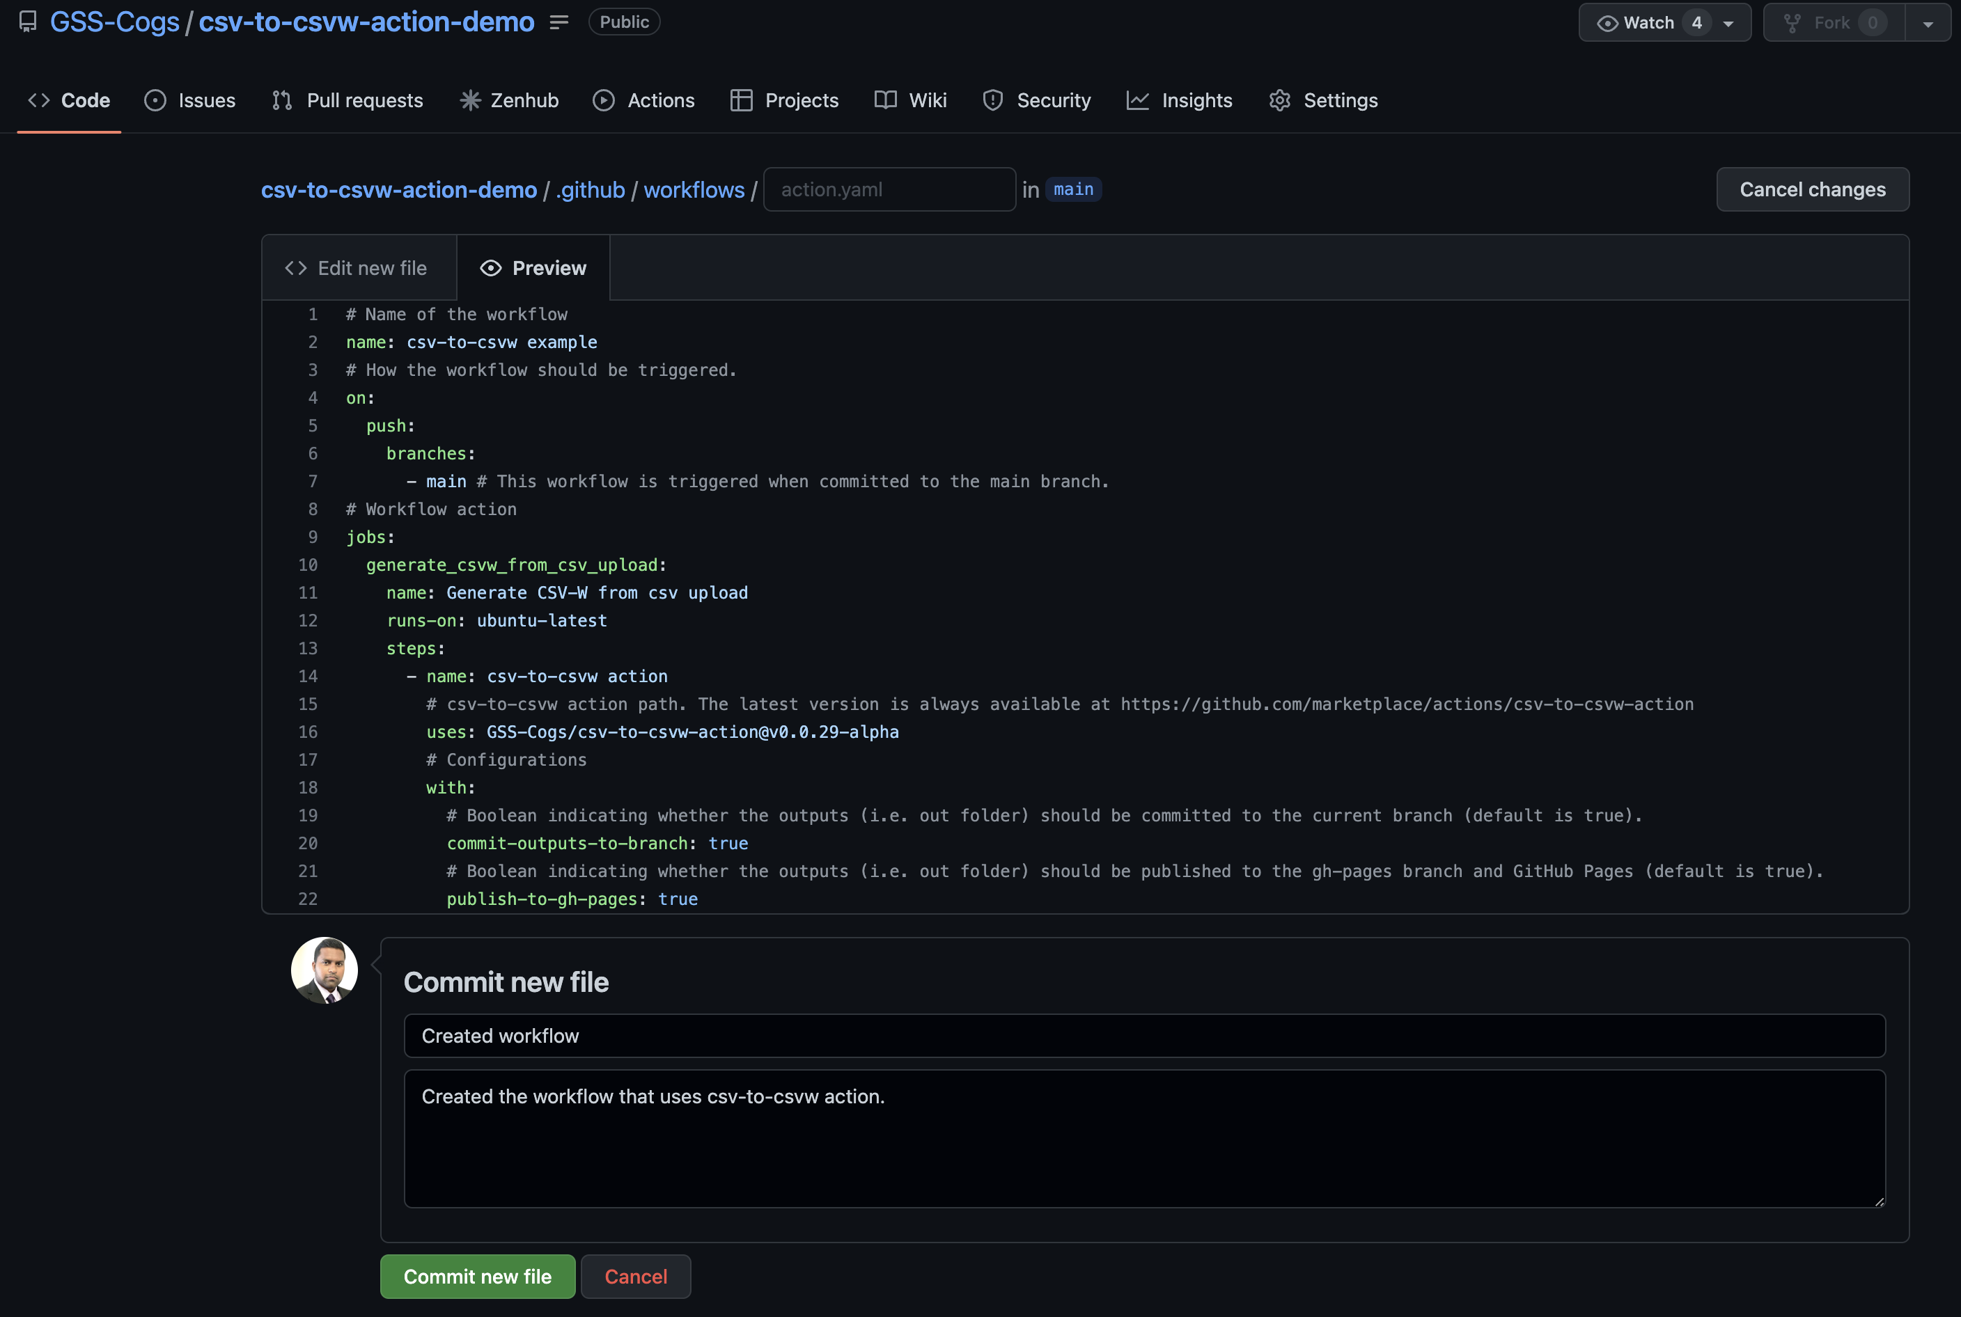The width and height of the screenshot is (1961, 1317).
Task: Click the Cancel changes button
Action: [1813, 188]
